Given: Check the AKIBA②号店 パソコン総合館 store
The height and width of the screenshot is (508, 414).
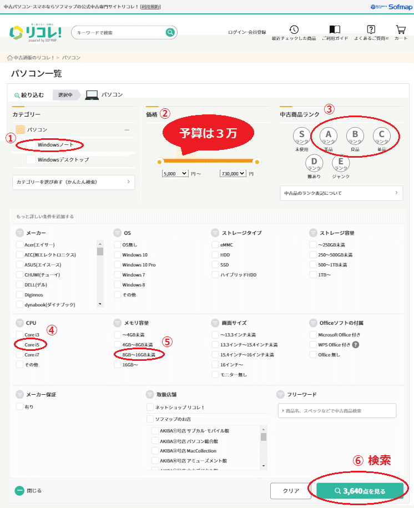Looking at the screenshot, I should (155, 441).
